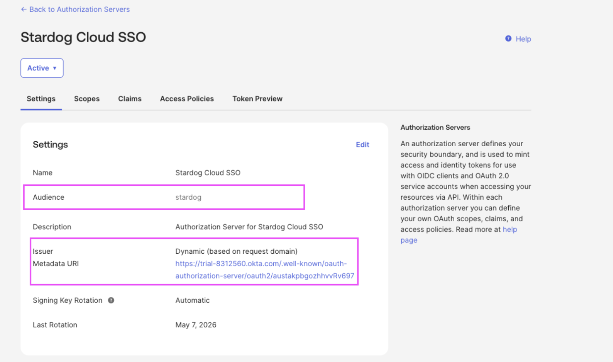Click the Stardog Cloud SSO page heading

click(83, 37)
